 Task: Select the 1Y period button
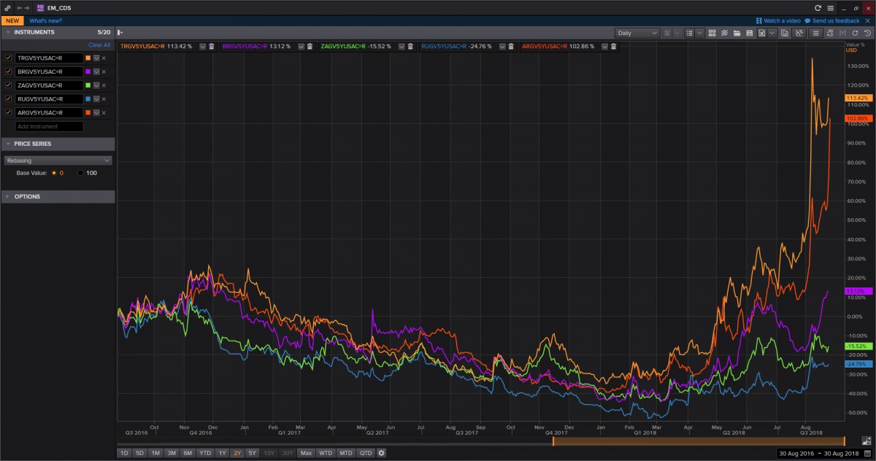(223, 453)
